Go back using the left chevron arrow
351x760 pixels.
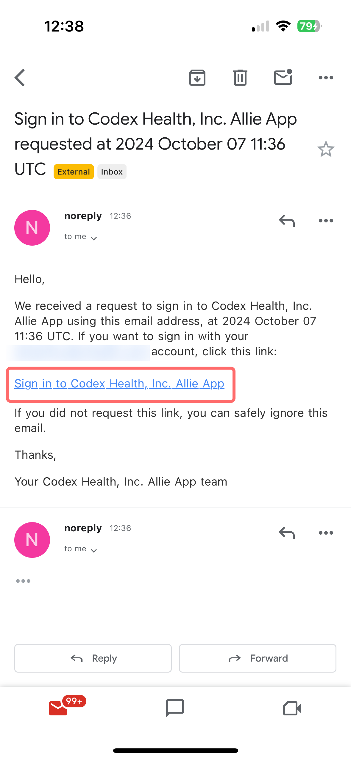point(20,78)
